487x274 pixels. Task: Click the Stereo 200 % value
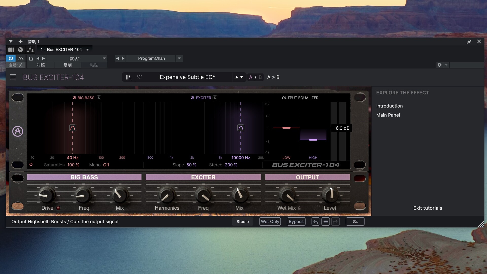click(231, 165)
